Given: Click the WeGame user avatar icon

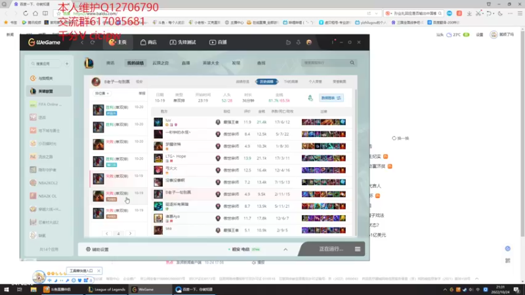Looking at the screenshot, I should click(x=309, y=42).
